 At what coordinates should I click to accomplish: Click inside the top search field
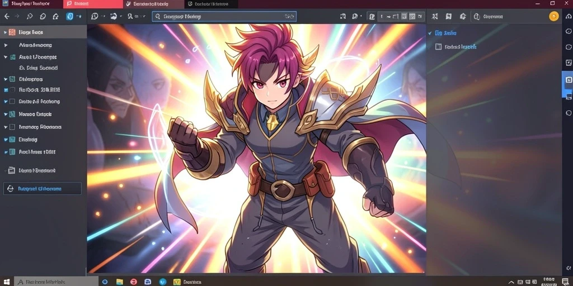coord(224,16)
